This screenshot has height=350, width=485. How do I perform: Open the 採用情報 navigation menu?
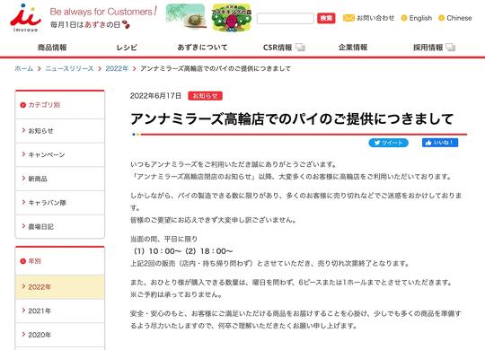428,48
